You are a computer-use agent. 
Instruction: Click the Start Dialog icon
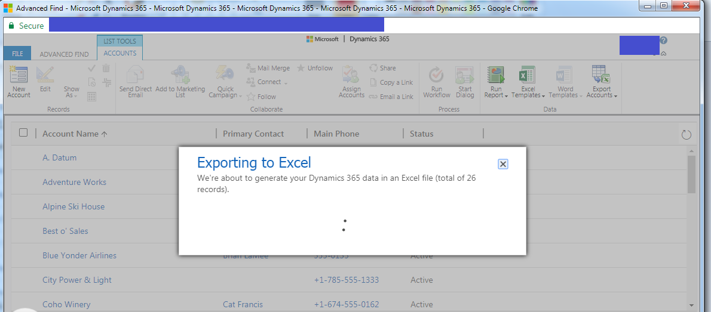click(465, 74)
